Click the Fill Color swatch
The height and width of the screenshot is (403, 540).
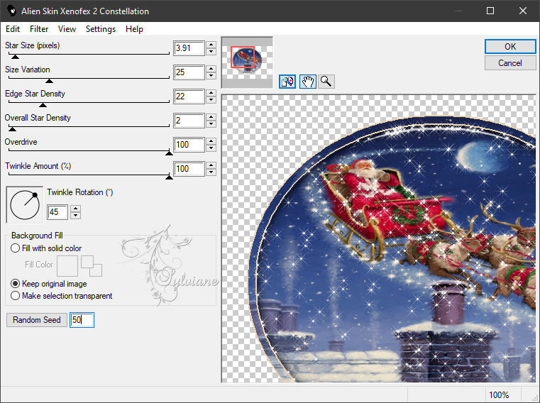pyautogui.click(x=67, y=265)
